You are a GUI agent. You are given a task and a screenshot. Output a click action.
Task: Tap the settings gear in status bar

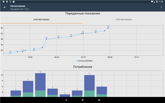[x=4, y=2]
